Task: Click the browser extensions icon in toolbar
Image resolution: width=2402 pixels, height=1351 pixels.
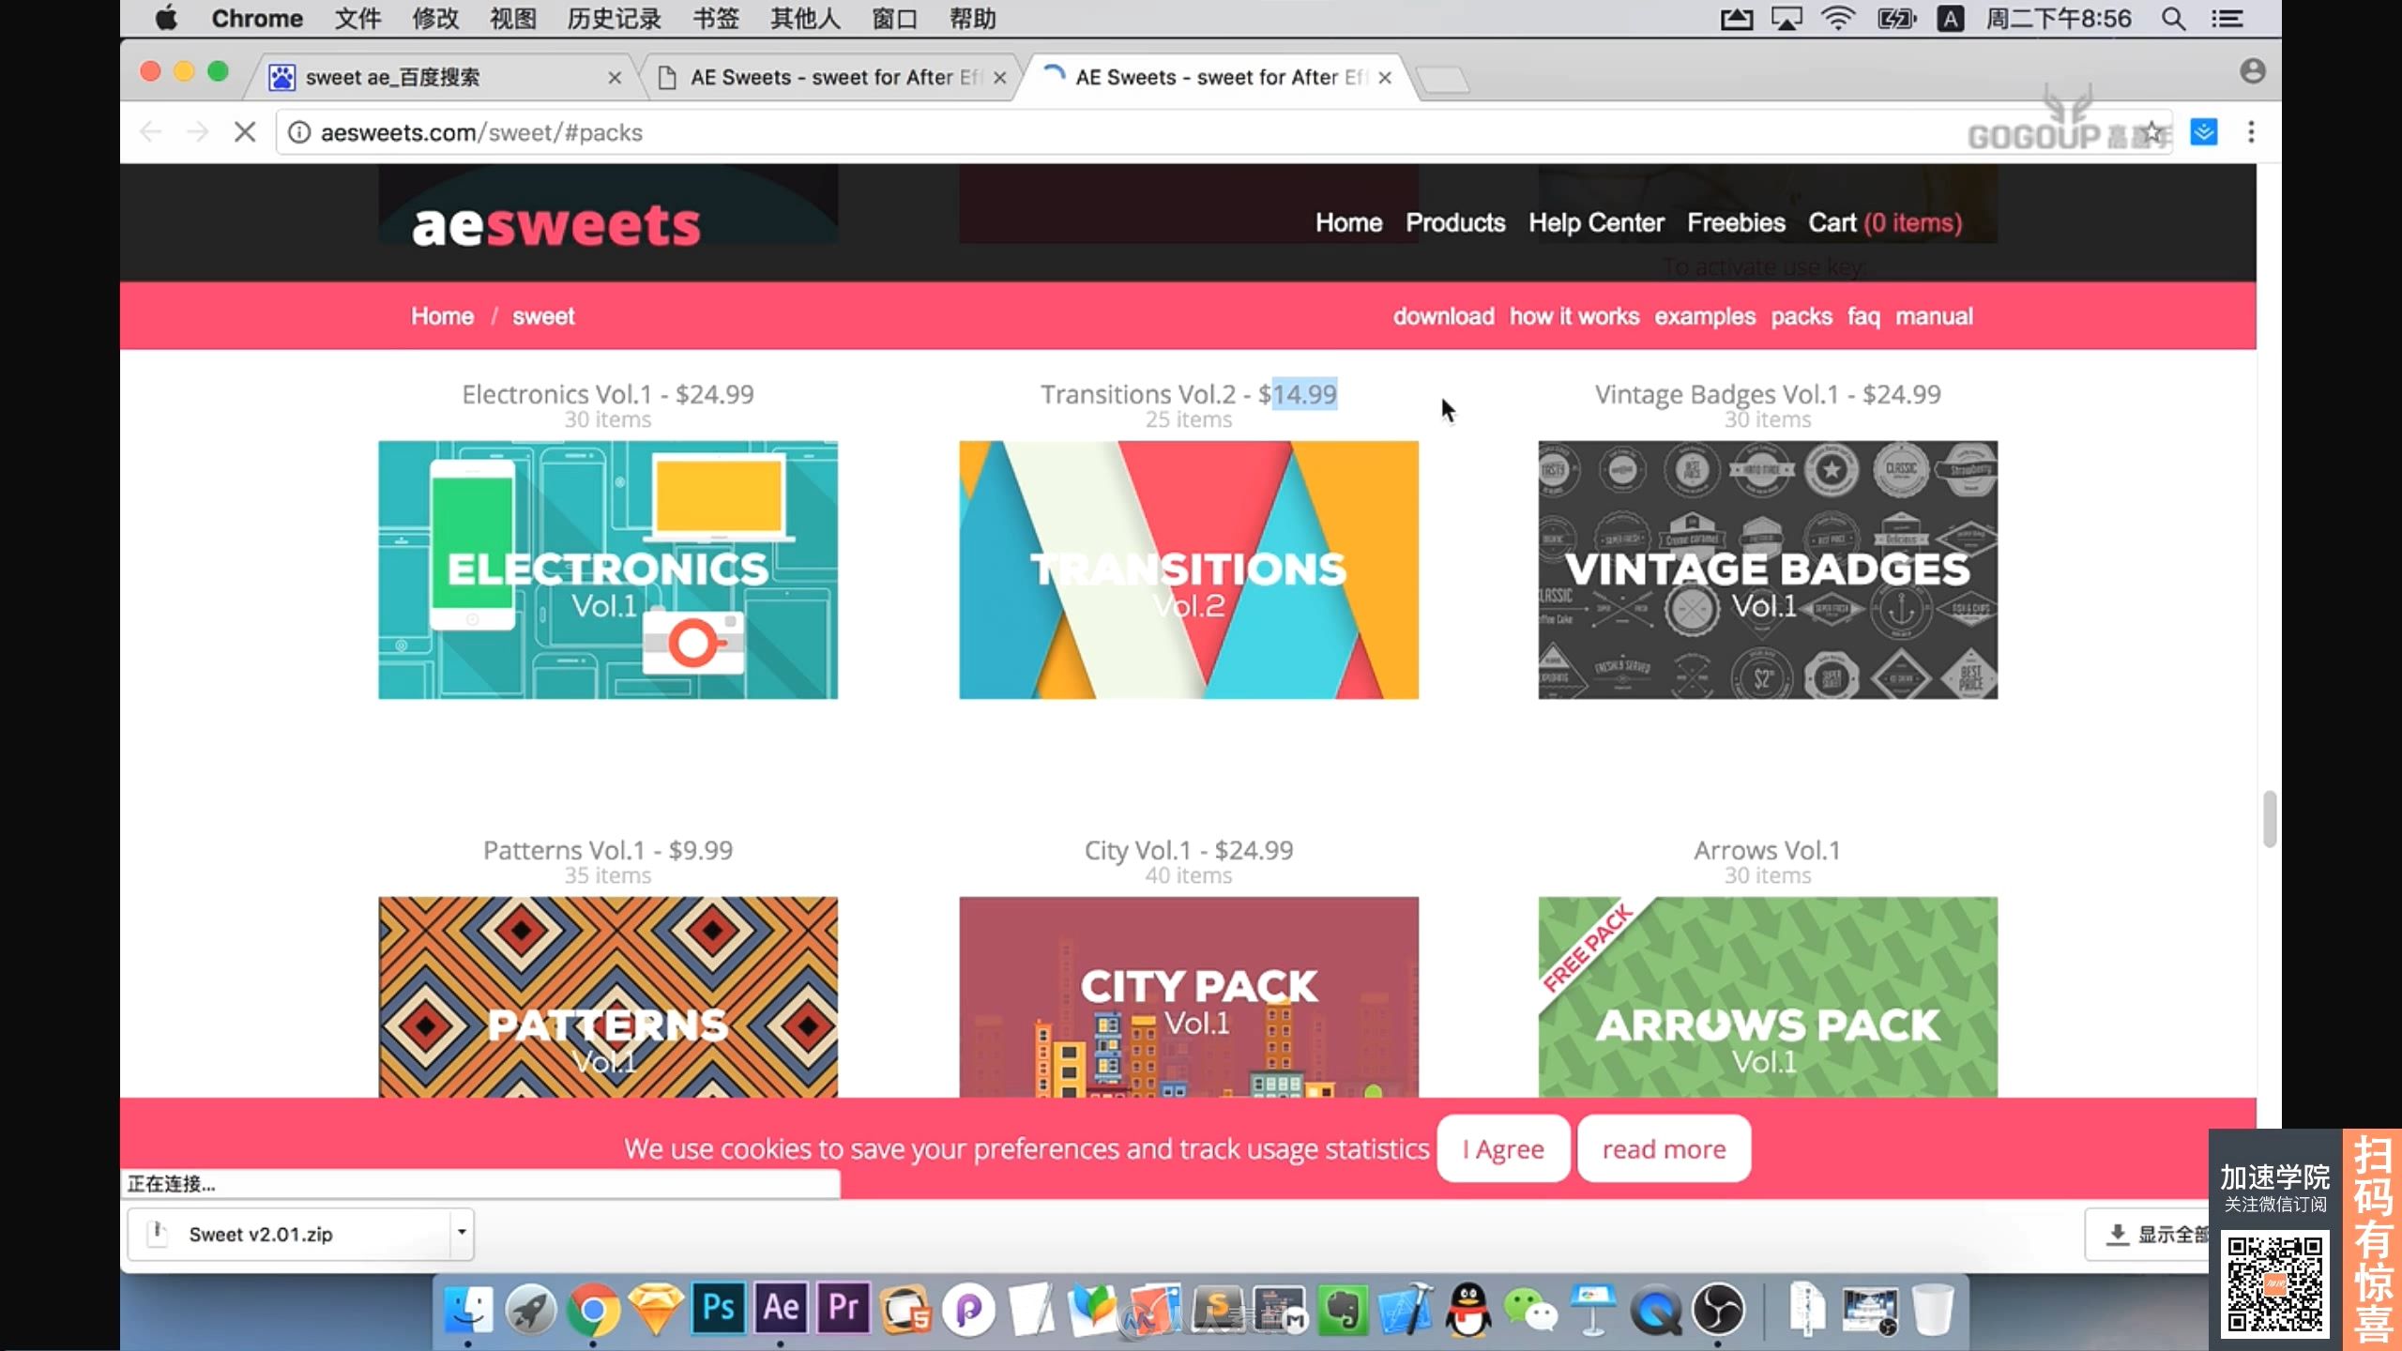Action: (x=2206, y=130)
